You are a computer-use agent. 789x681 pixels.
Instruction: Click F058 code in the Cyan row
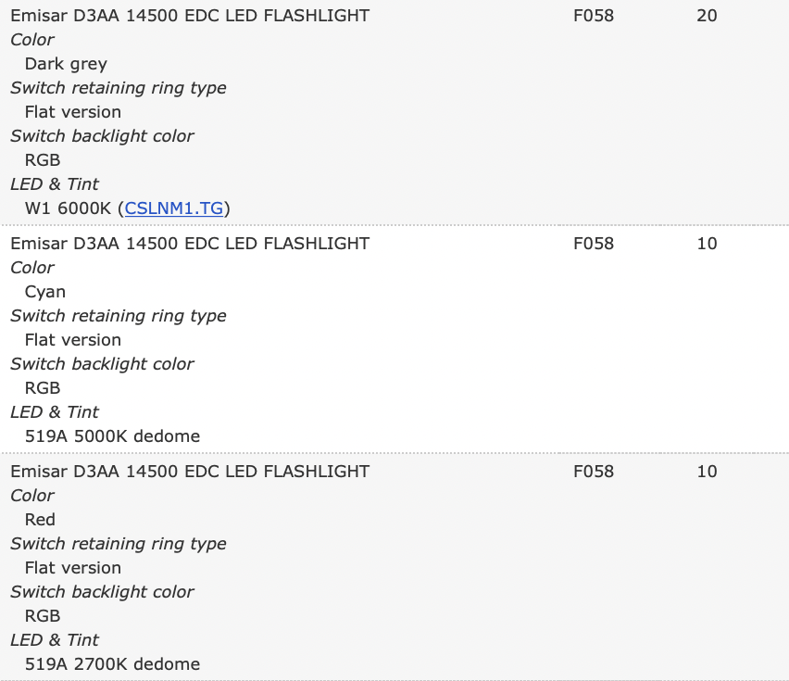tap(594, 244)
